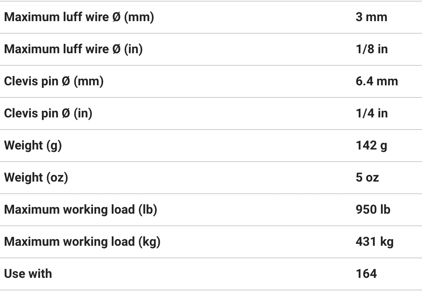Select the '3 mm' value

click(371, 17)
